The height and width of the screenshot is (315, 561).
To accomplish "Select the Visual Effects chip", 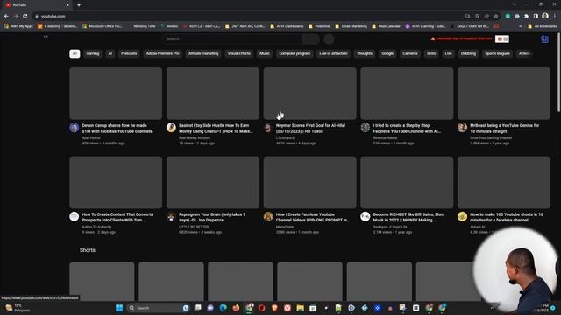I will click(239, 53).
